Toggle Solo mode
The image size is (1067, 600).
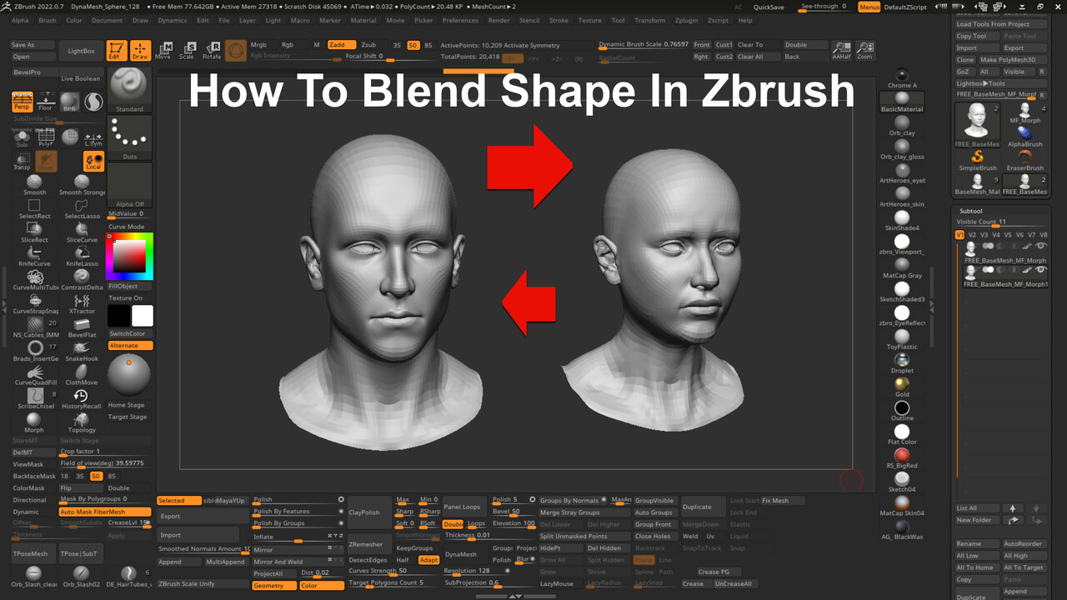[x=23, y=137]
